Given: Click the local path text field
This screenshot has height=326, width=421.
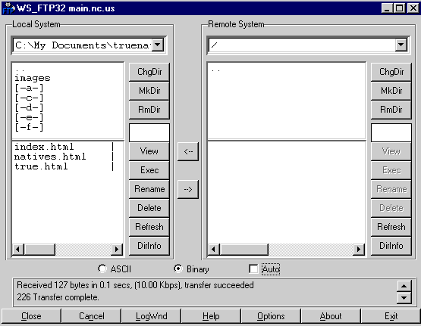Looking at the screenshot, I should [82, 45].
